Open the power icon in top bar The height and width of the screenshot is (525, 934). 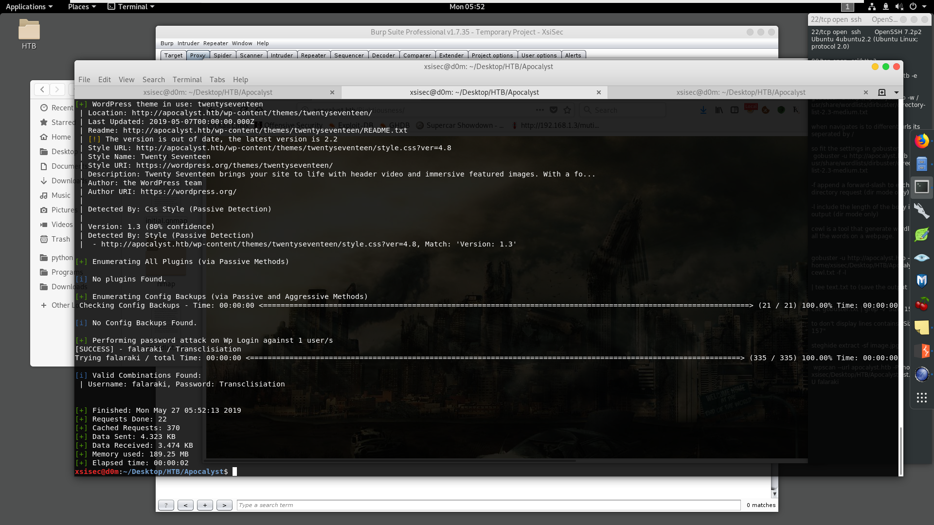coord(913,7)
